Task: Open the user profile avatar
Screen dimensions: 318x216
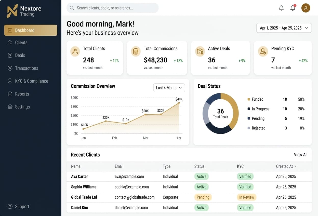Action: 306,8
